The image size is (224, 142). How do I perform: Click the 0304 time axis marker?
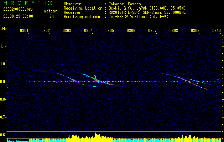click(88, 30)
